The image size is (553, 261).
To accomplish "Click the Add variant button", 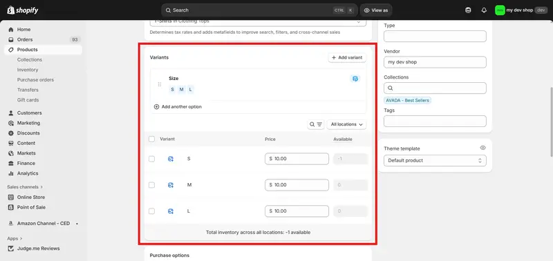I will coord(347,57).
